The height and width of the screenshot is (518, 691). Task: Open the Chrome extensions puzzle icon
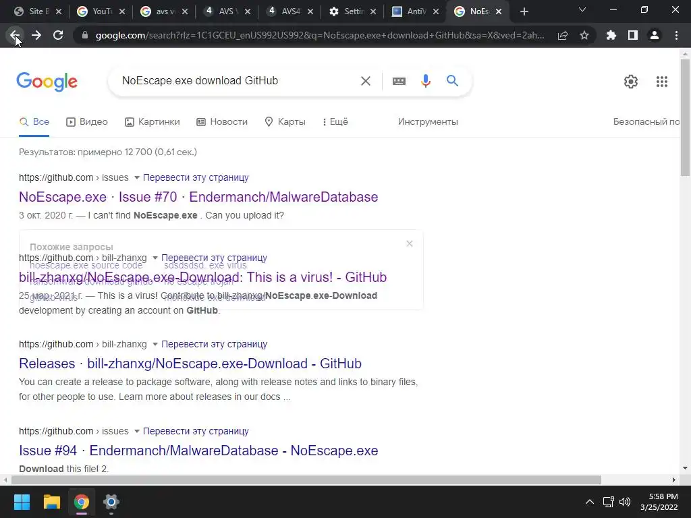(611, 35)
